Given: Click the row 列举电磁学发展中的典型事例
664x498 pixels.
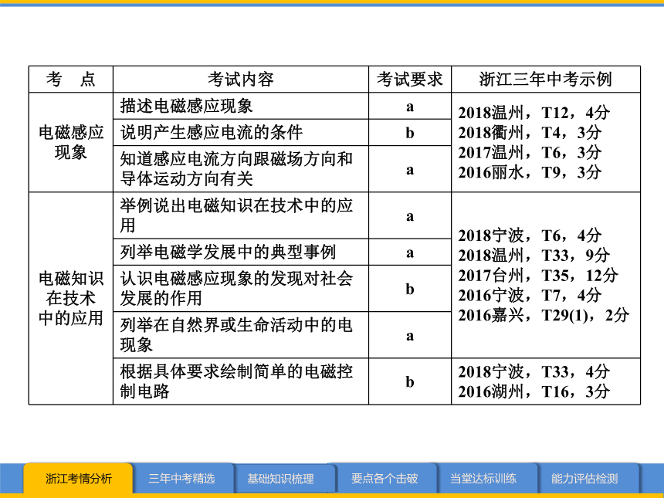Looking at the screenshot, I should click(x=241, y=252).
